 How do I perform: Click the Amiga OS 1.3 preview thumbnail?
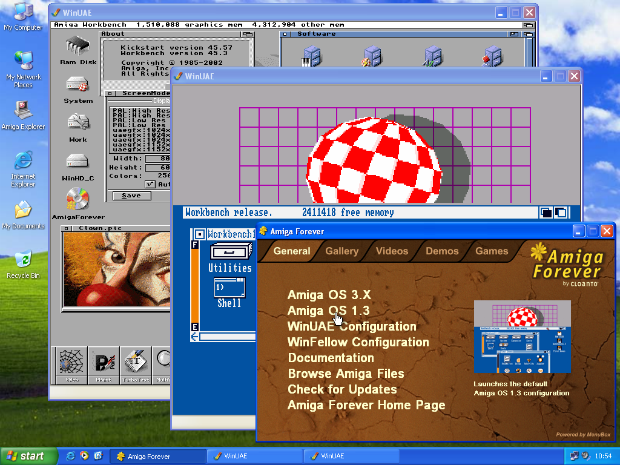(x=522, y=337)
